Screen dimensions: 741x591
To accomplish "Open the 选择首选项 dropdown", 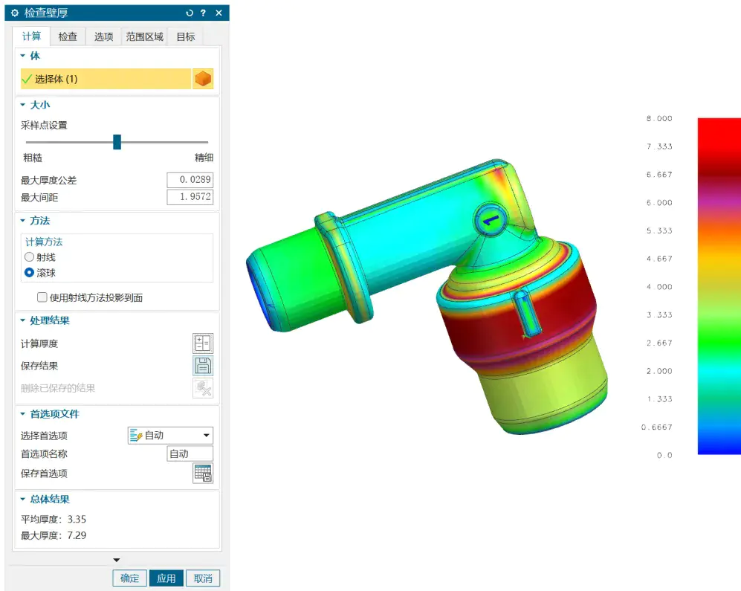I will 170,435.
